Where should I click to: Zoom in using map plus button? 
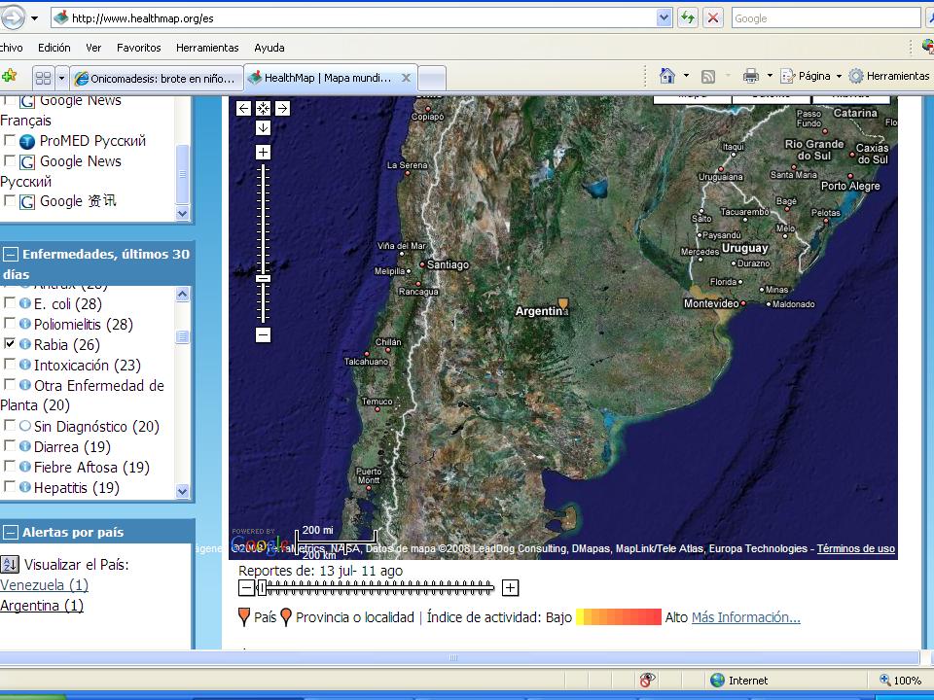coord(263,153)
